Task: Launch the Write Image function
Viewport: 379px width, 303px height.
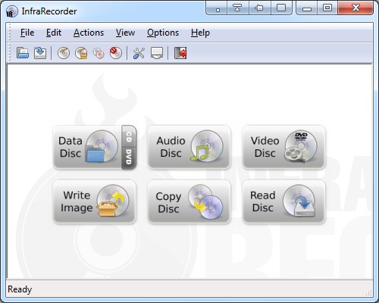Action: (x=94, y=201)
